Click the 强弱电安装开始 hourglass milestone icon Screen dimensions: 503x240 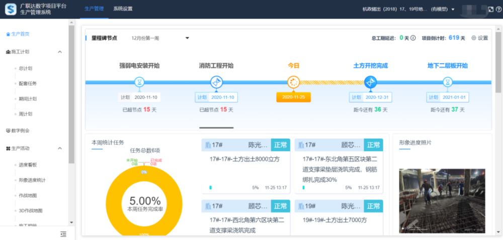pyautogui.click(x=139, y=82)
